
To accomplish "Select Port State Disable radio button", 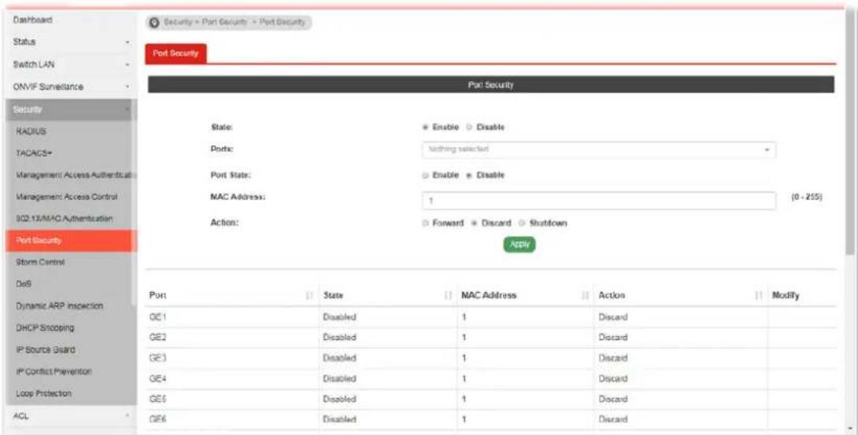I will click(x=469, y=175).
